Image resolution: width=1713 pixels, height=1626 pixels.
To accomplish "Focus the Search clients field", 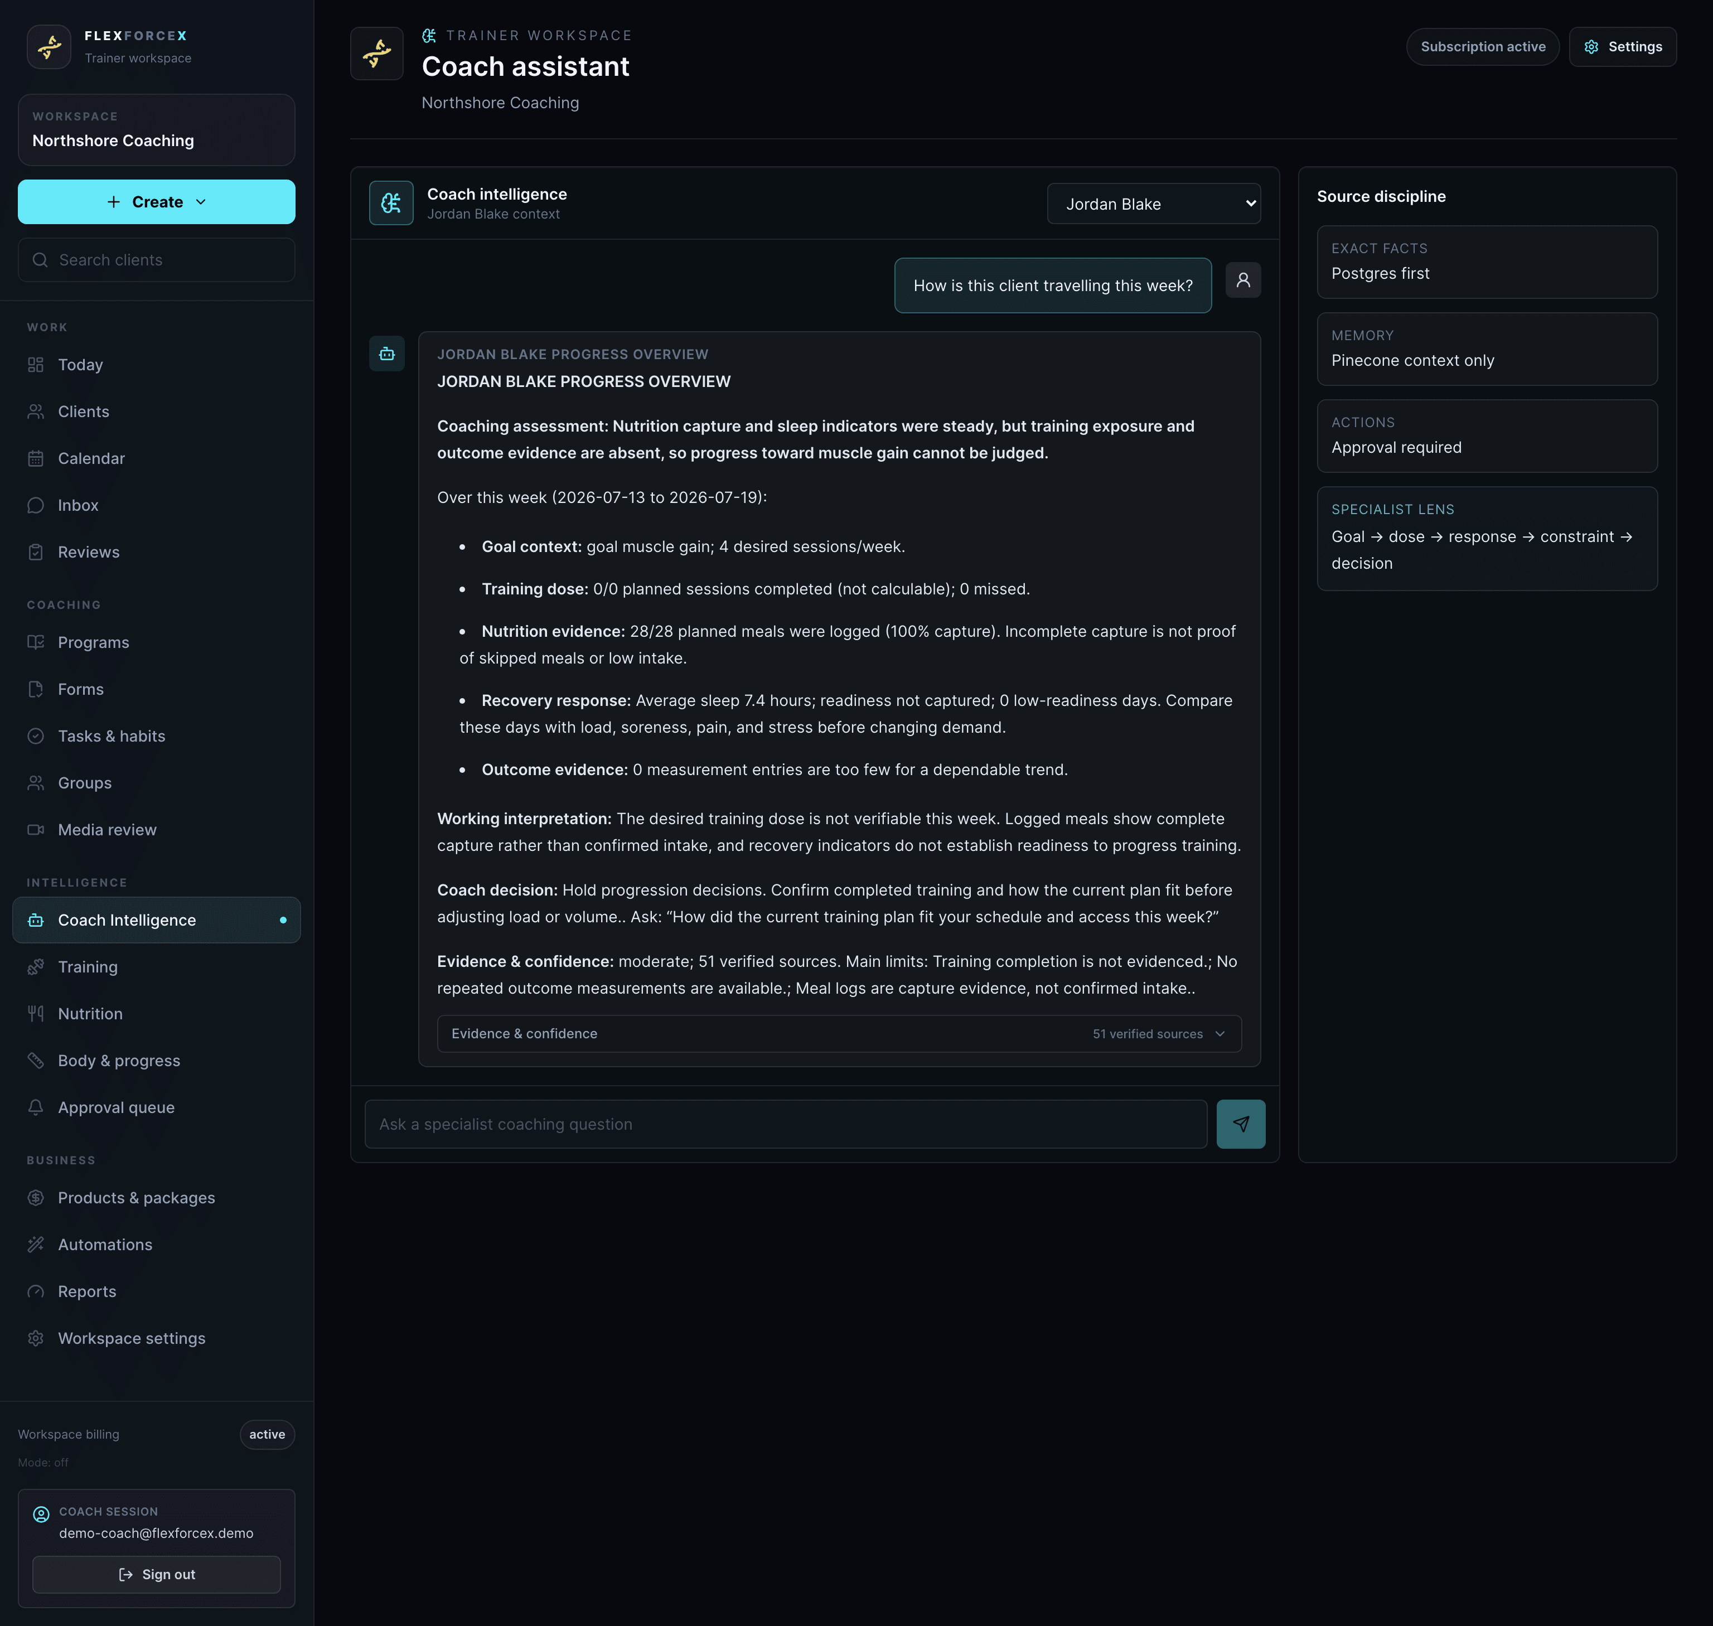I will (x=156, y=260).
